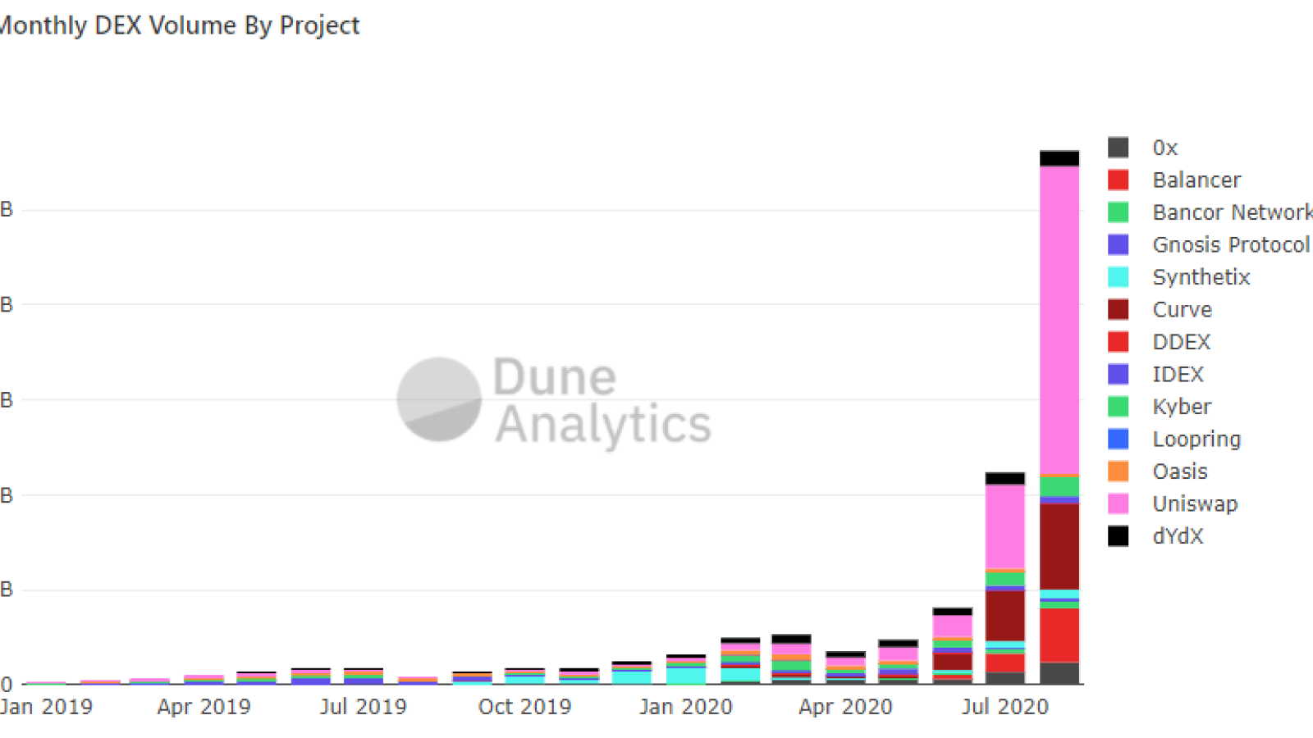Viewport: 1313px width, 738px height.
Task: Toggle the Kyber legend label
Action: click(1182, 407)
